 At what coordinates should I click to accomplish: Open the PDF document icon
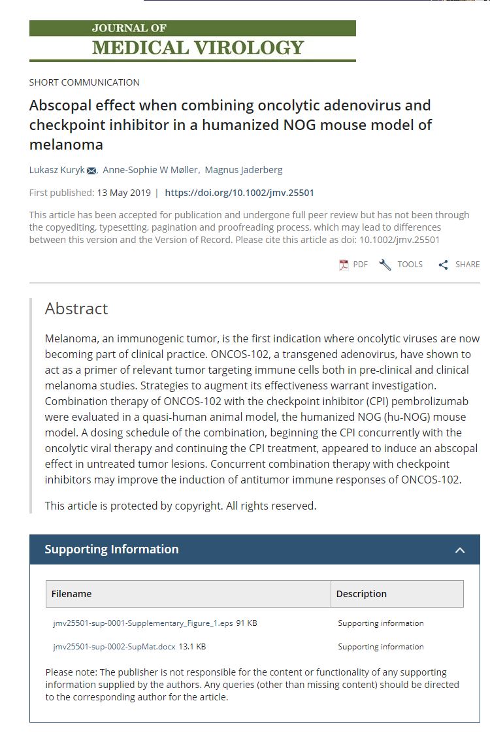(344, 265)
